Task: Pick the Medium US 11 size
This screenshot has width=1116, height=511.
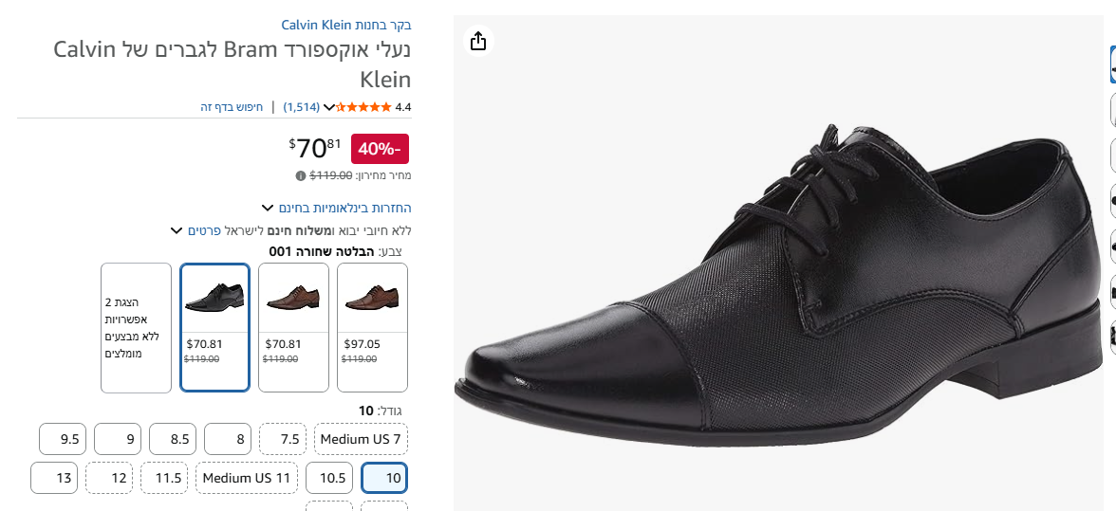Action: click(247, 478)
